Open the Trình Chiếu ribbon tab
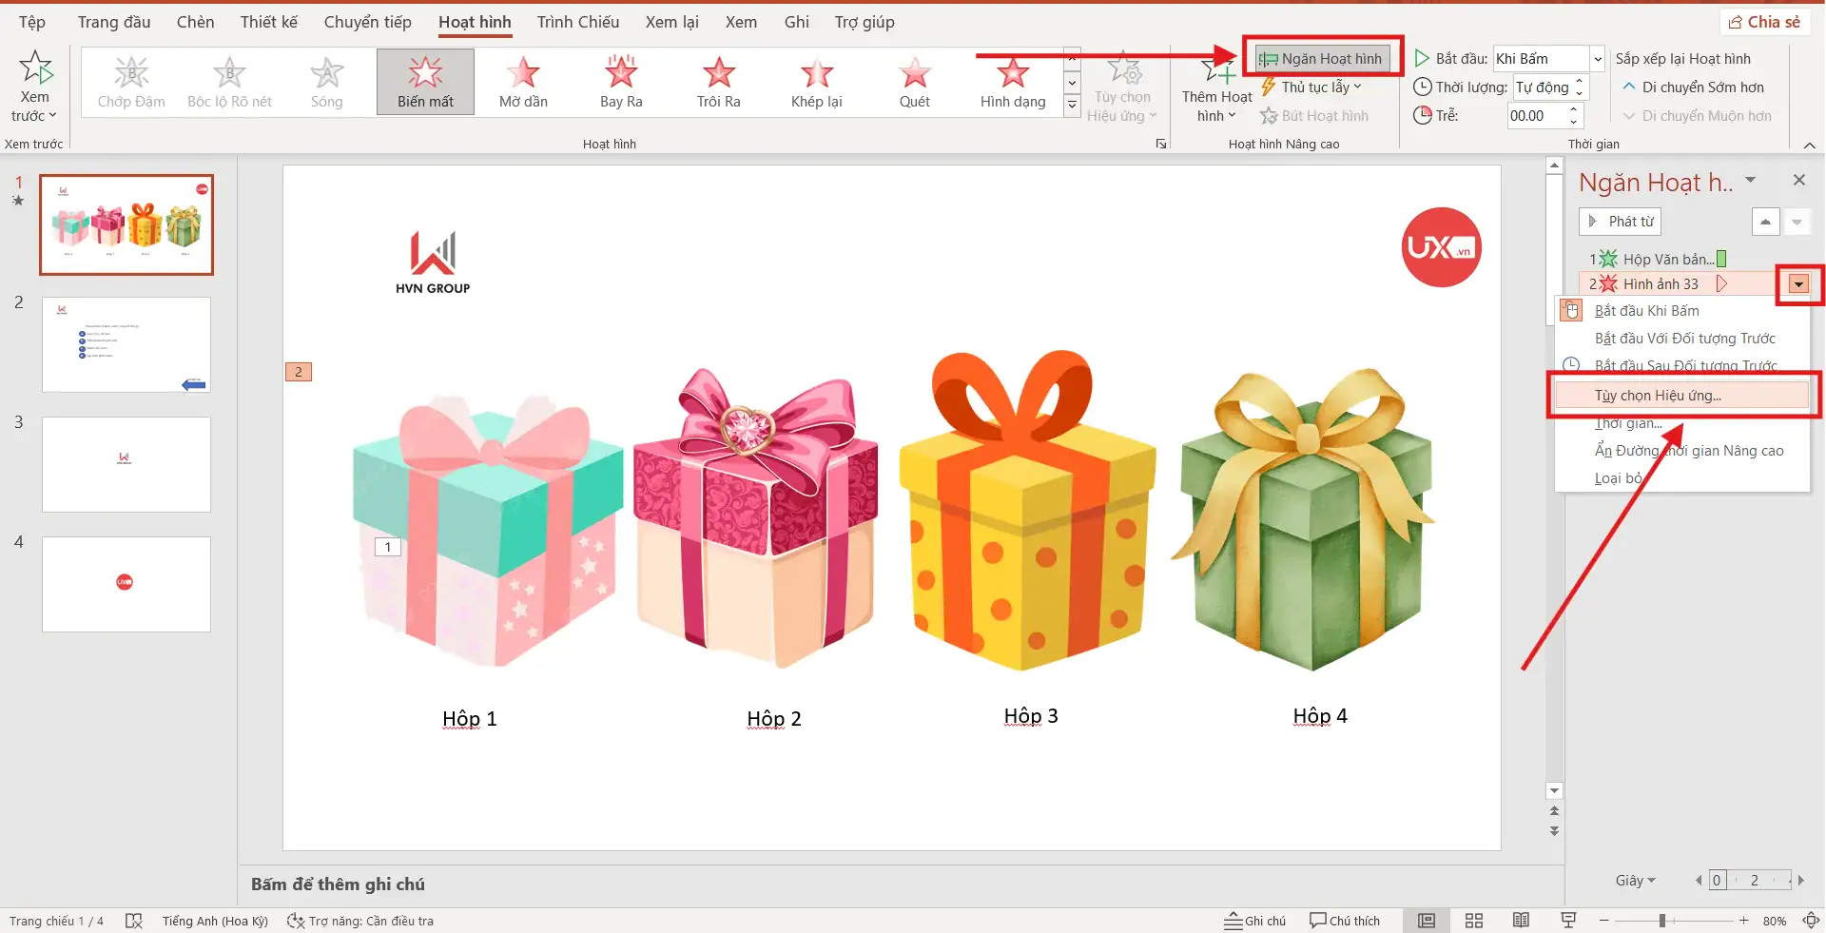This screenshot has width=1826, height=933. (x=577, y=22)
